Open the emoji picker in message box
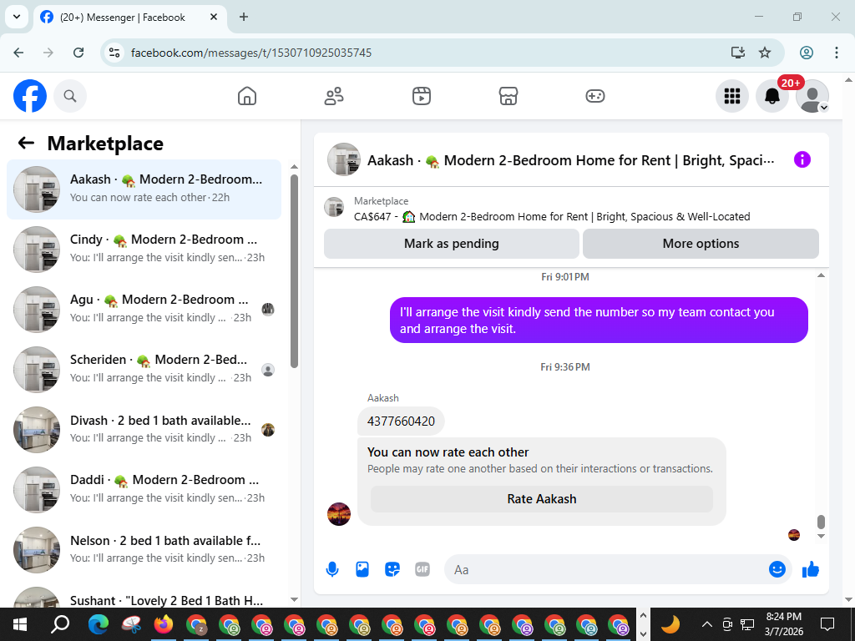855x641 pixels. click(777, 569)
